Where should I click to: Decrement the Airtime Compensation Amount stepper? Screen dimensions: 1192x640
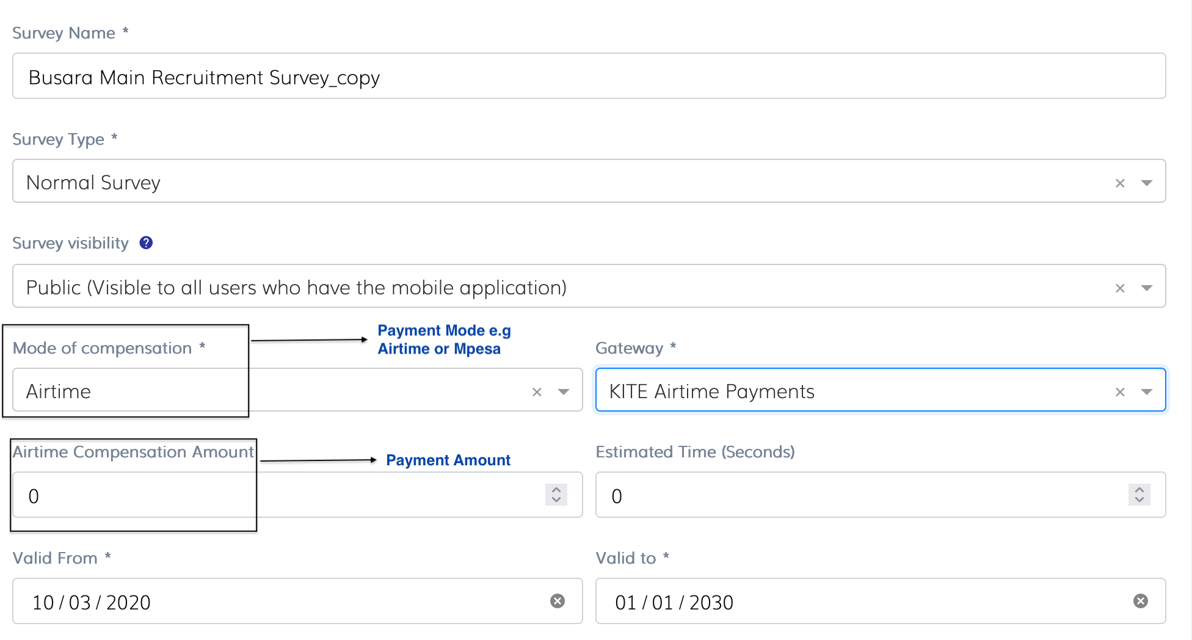(555, 501)
